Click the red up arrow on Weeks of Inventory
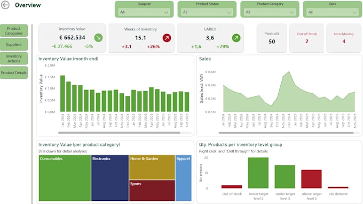Viewport: 363px width, 204px height. (x=167, y=38)
